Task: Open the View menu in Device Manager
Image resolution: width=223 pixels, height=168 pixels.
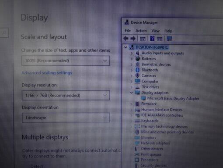Action: click(x=155, y=31)
